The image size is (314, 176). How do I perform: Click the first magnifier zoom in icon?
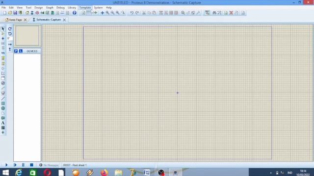coord(107,13)
